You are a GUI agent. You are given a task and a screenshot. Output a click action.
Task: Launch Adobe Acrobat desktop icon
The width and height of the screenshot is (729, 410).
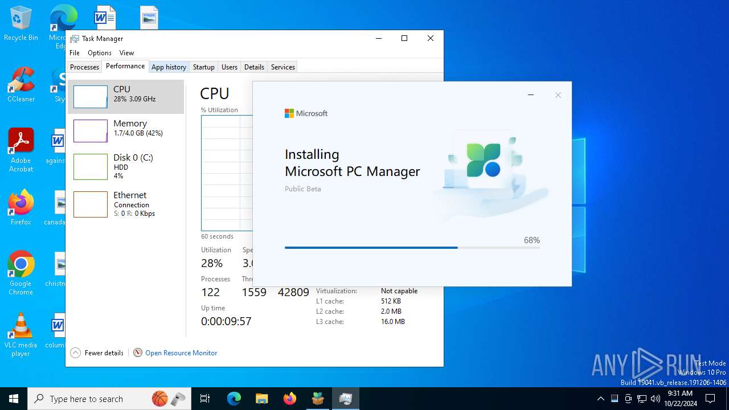tap(21, 150)
